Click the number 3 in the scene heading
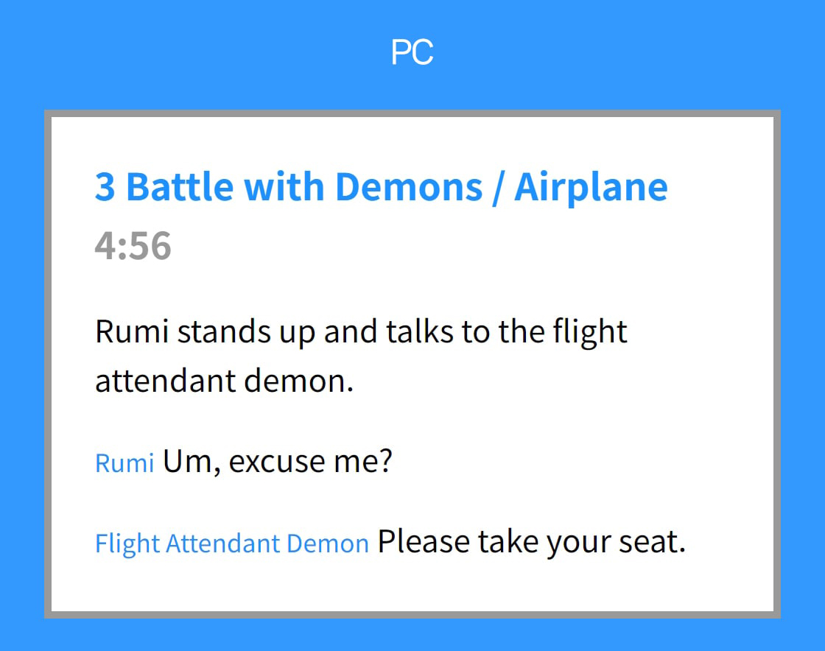Viewport: 825px width, 651px height. [x=105, y=187]
